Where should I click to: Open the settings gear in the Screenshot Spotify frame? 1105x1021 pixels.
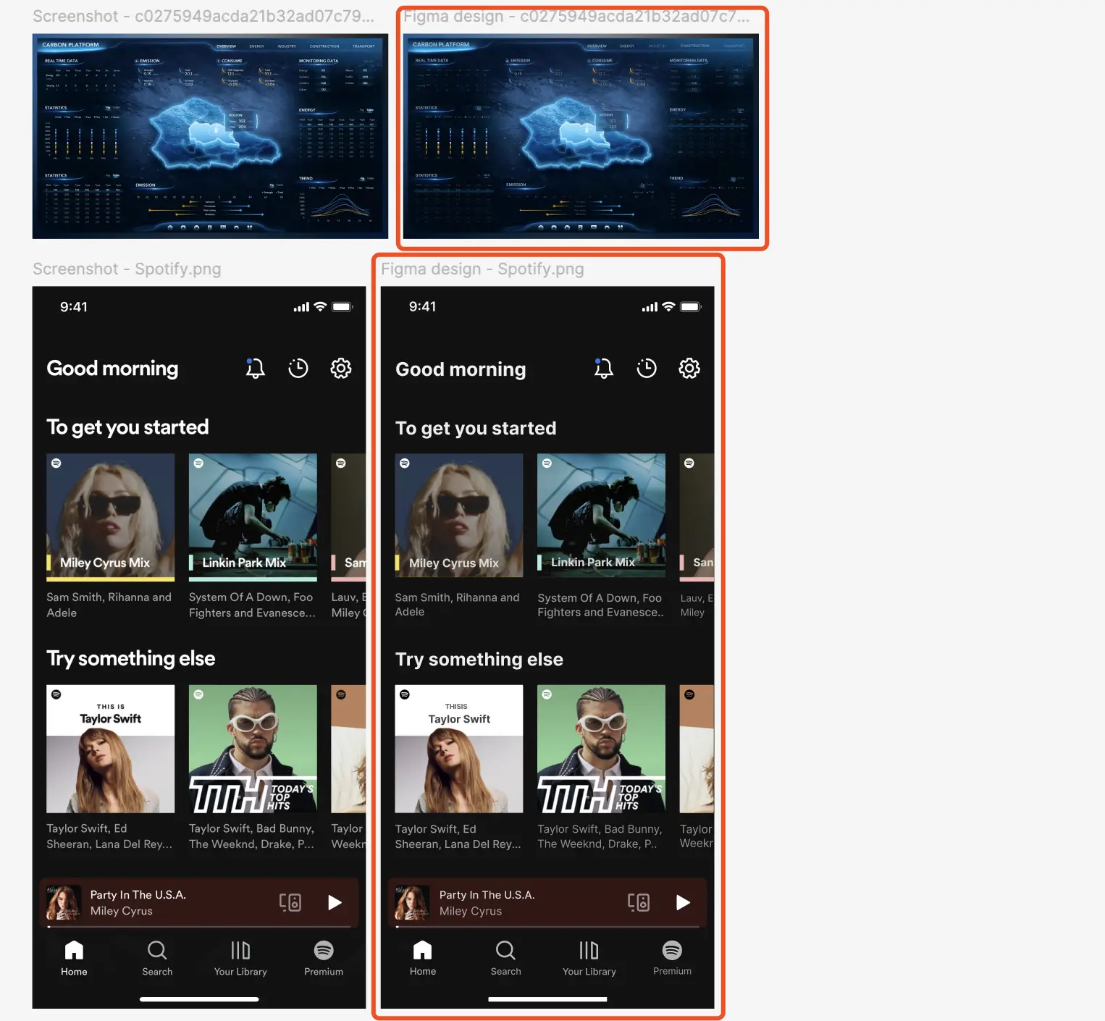tap(340, 369)
